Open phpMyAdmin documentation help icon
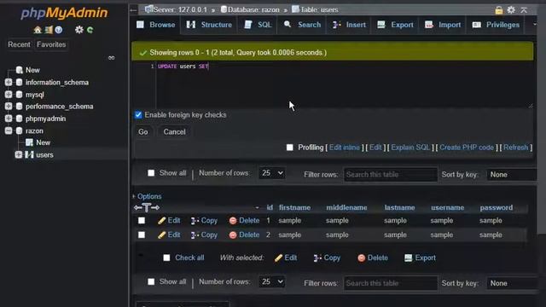The height and width of the screenshot is (307, 546). 59,30
